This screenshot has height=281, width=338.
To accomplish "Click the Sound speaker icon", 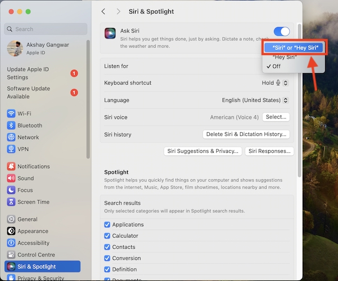I will pyautogui.click(x=11, y=178).
